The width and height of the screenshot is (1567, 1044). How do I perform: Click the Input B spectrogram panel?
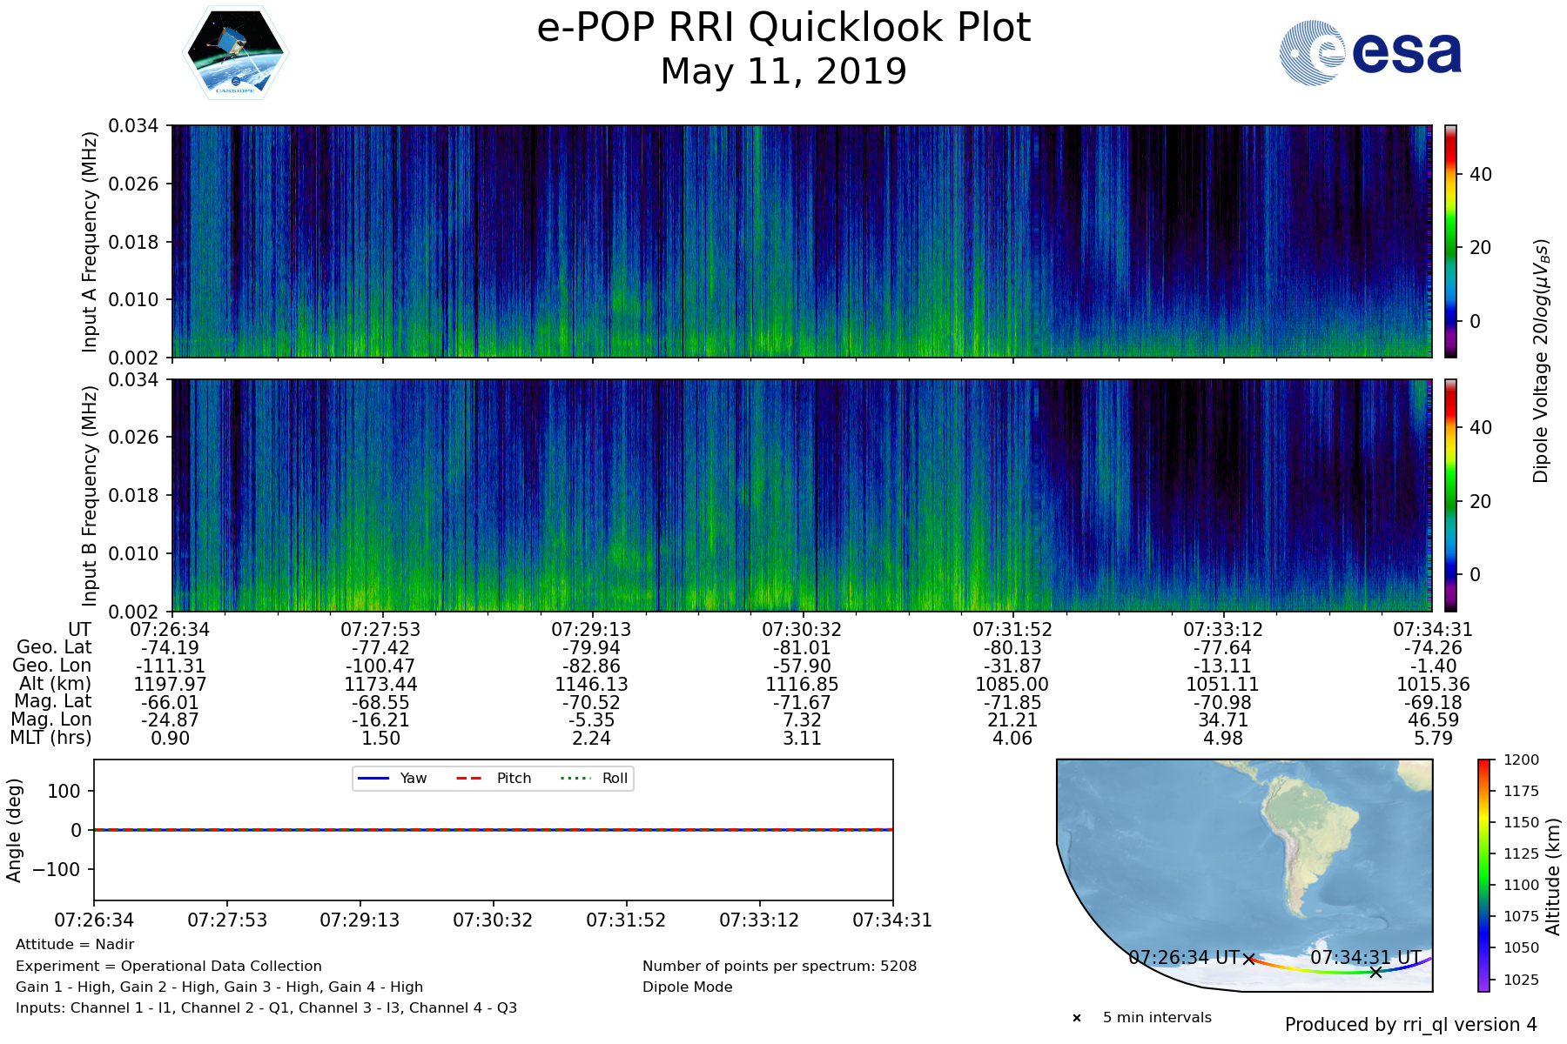click(801, 495)
